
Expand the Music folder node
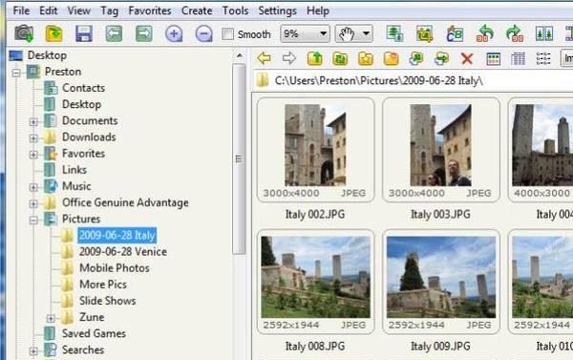tap(33, 187)
